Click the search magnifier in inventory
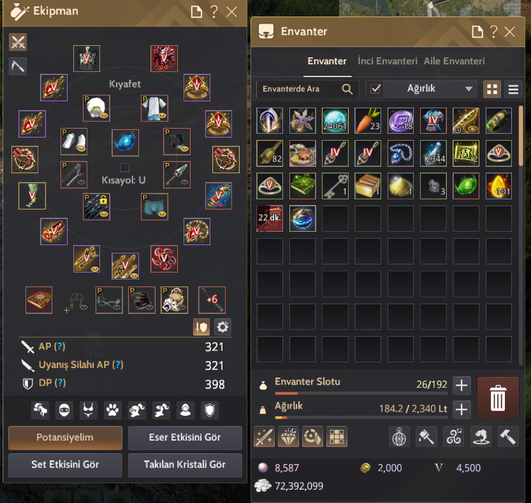 tap(347, 89)
